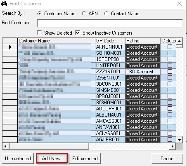Choose the Customer Name radio option
187x166 pixels.
(40, 14)
